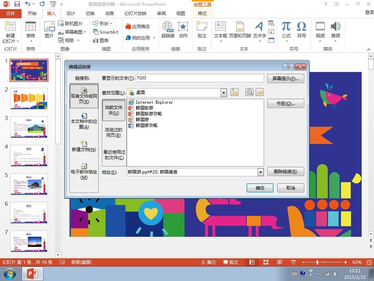Select Existing File or Web Page (现有文件或网页)
The width and height of the screenshot is (374, 281).
[84, 96]
